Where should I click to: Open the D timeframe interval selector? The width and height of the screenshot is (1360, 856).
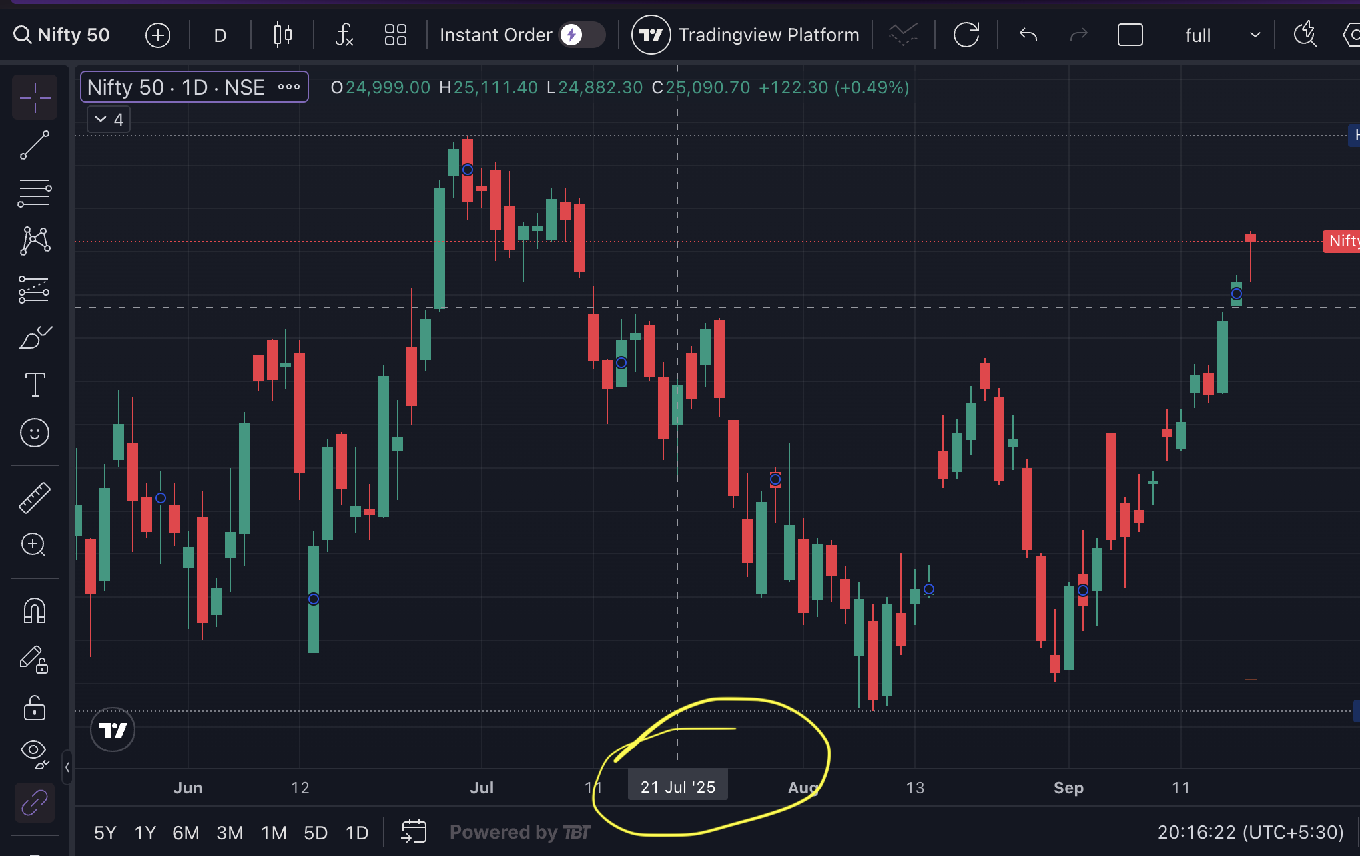(220, 35)
